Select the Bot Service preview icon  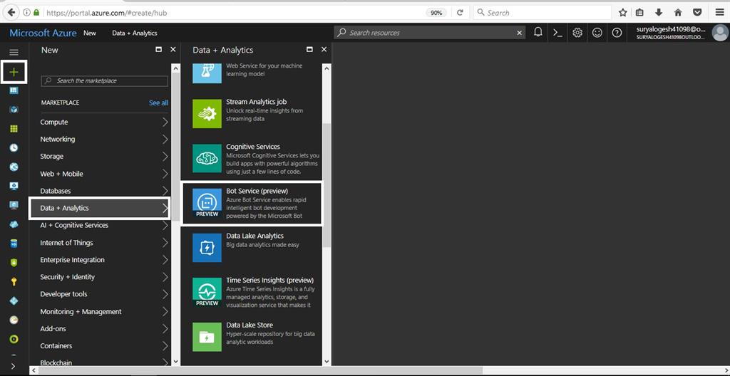click(207, 203)
